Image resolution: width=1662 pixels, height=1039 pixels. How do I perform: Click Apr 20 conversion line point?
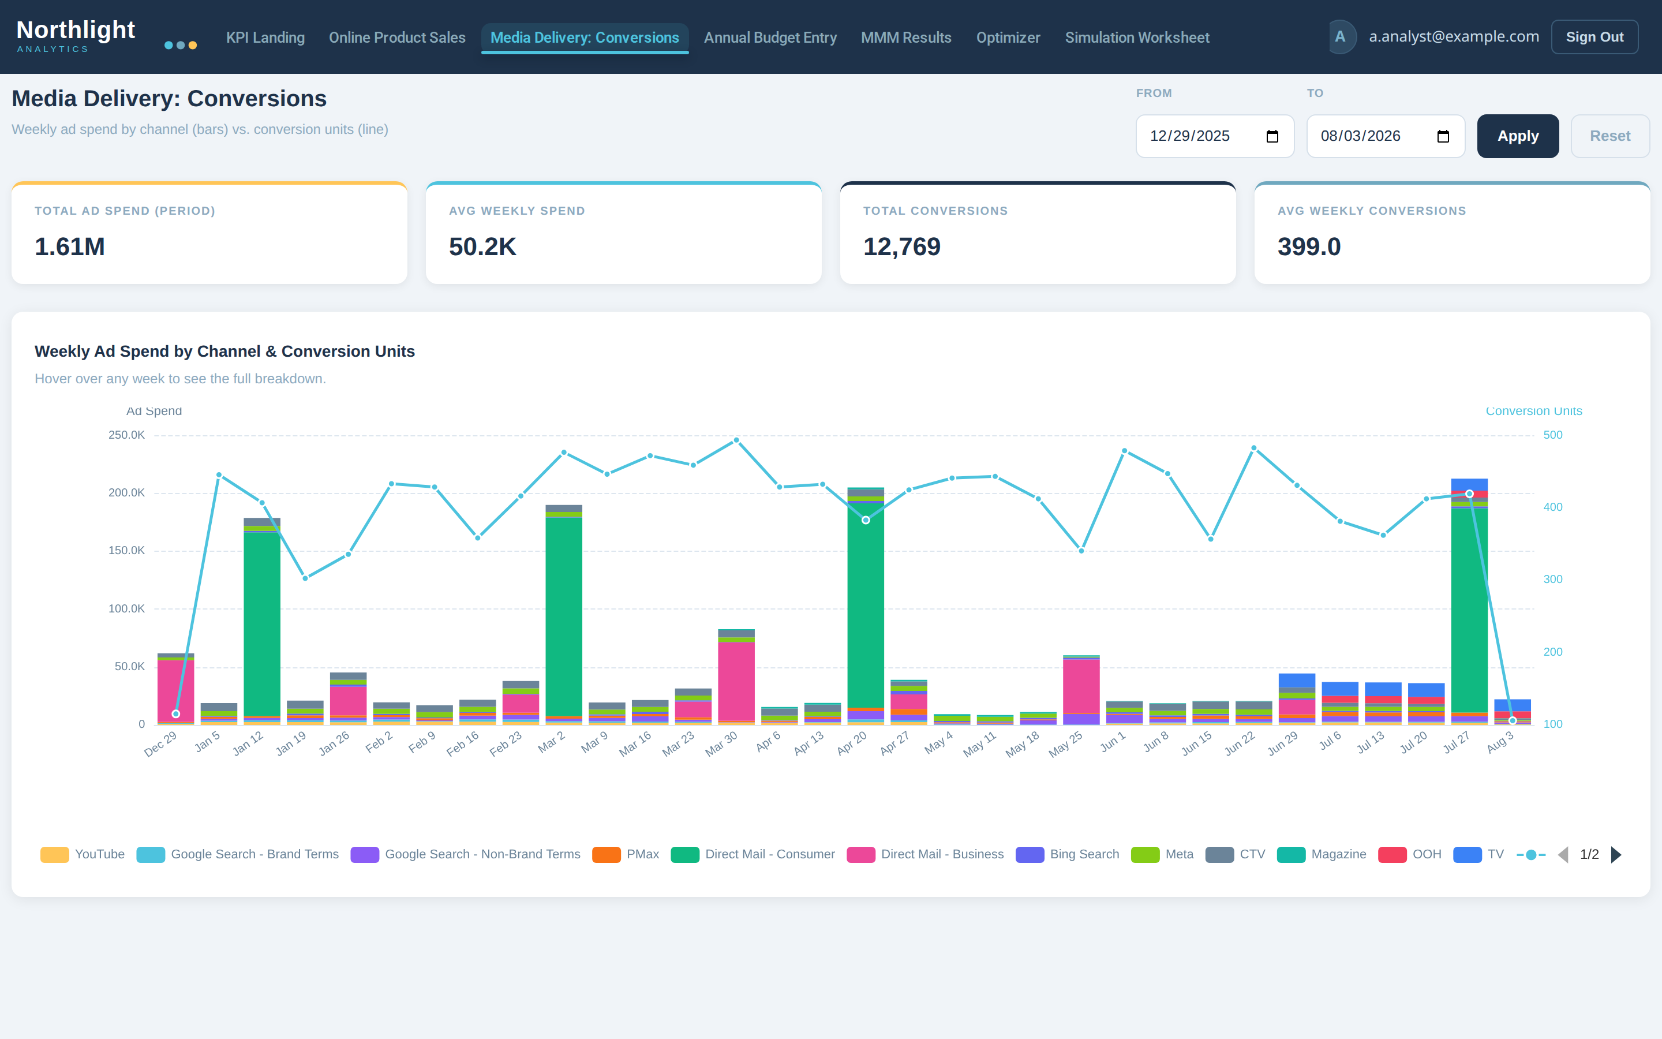[866, 520]
